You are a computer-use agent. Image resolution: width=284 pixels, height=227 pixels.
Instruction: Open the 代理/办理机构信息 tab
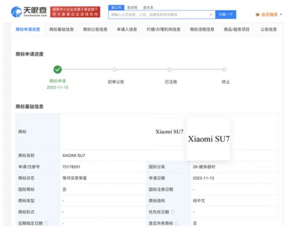pyautogui.click(x=163, y=29)
